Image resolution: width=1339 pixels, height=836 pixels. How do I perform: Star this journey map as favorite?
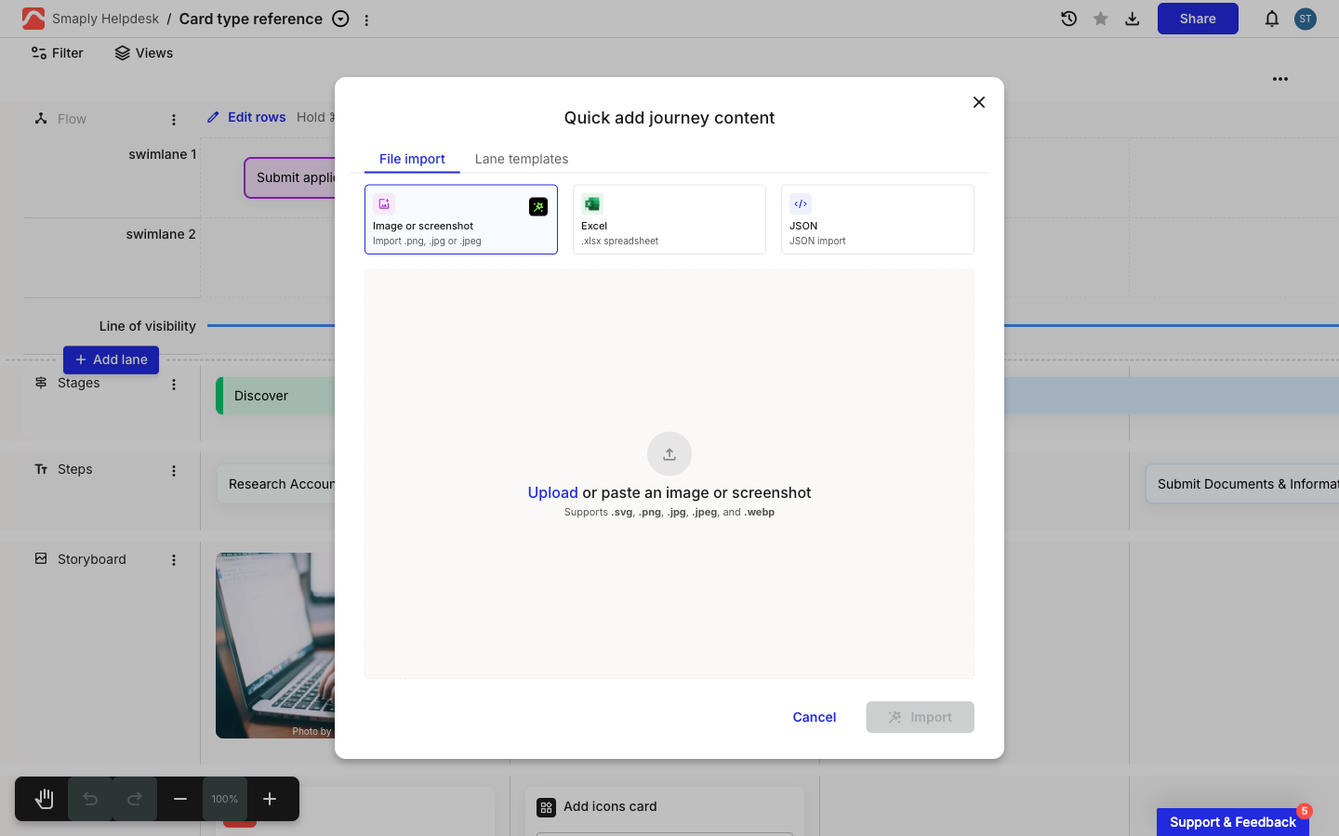[1101, 19]
